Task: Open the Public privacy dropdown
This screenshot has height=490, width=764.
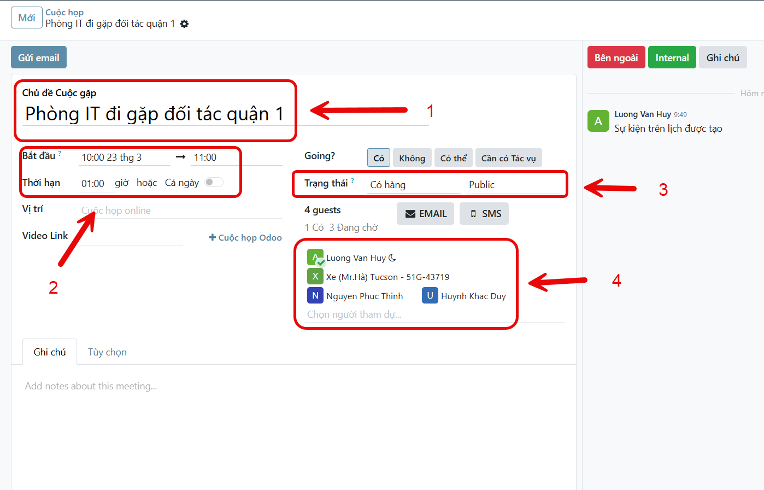Action: tap(514, 185)
